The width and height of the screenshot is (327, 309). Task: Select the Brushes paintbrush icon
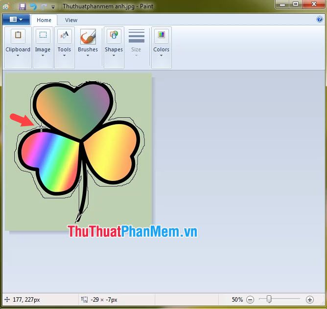tap(88, 37)
